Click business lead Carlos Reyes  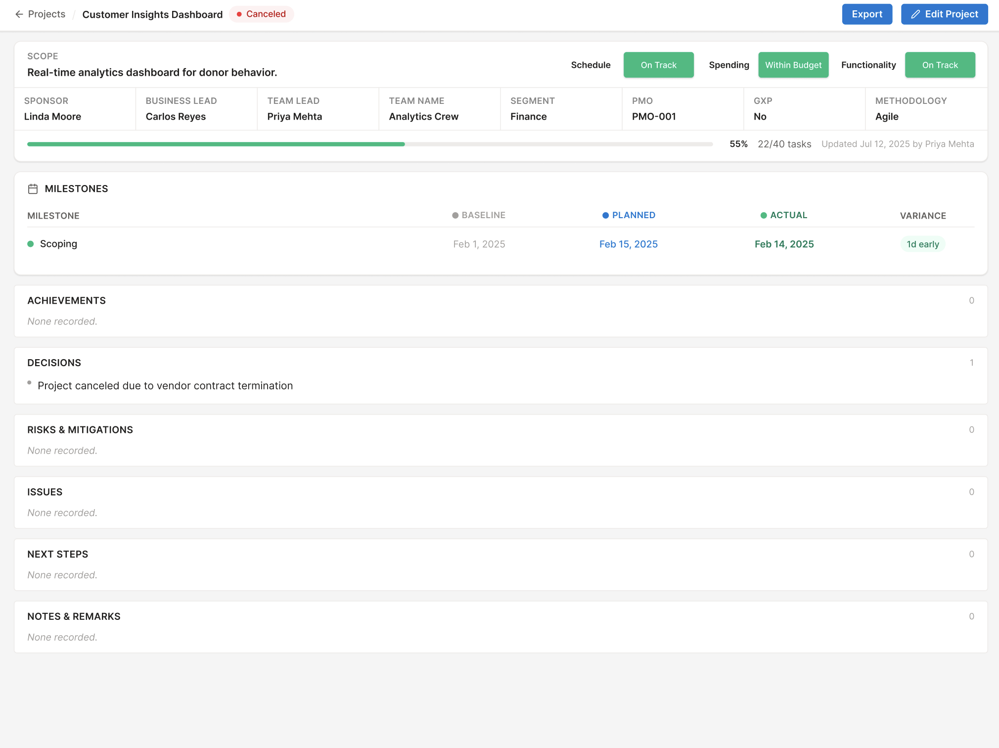coord(176,117)
